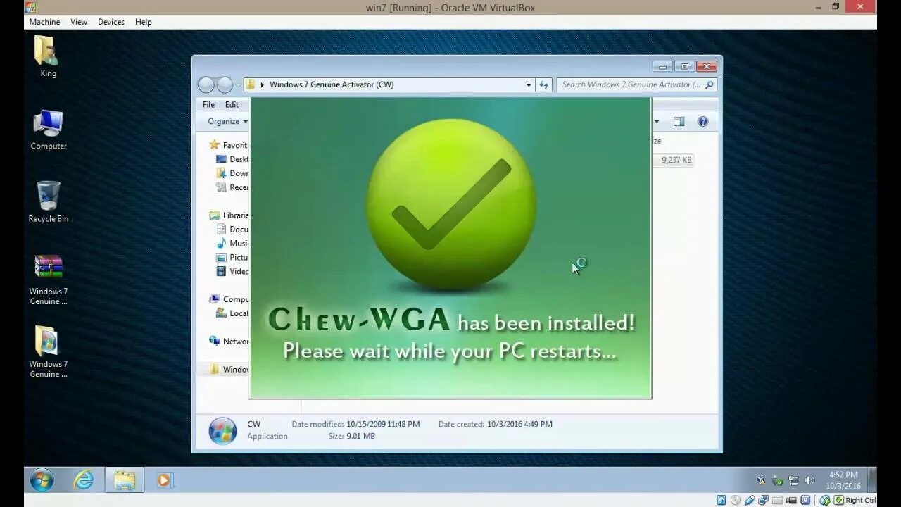Click the volume speaker icon in system tray
This screenshot has height=507, width=901.
point(809,480)
